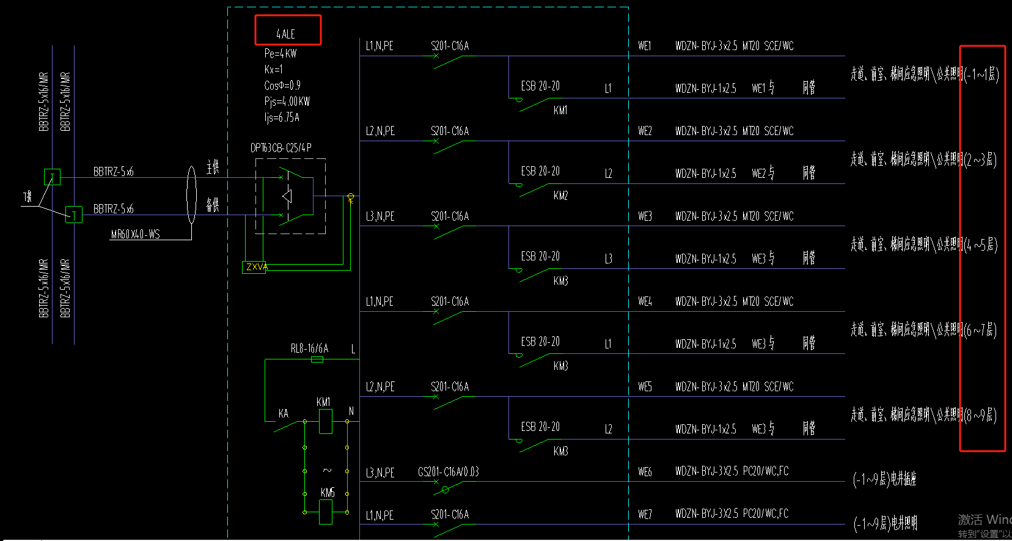Click the Pe=4KW parameter text
The width and height of the screenshot is (1012, 541).
tap(280, 53)
